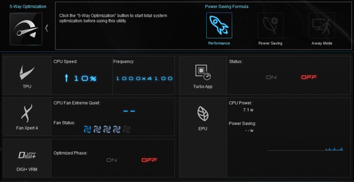Switch Optimized Phase to ON

point(112,160)
